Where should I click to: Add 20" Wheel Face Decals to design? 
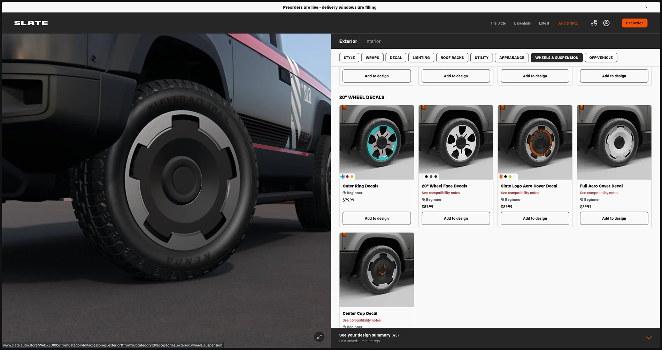[x=456, y=218]
